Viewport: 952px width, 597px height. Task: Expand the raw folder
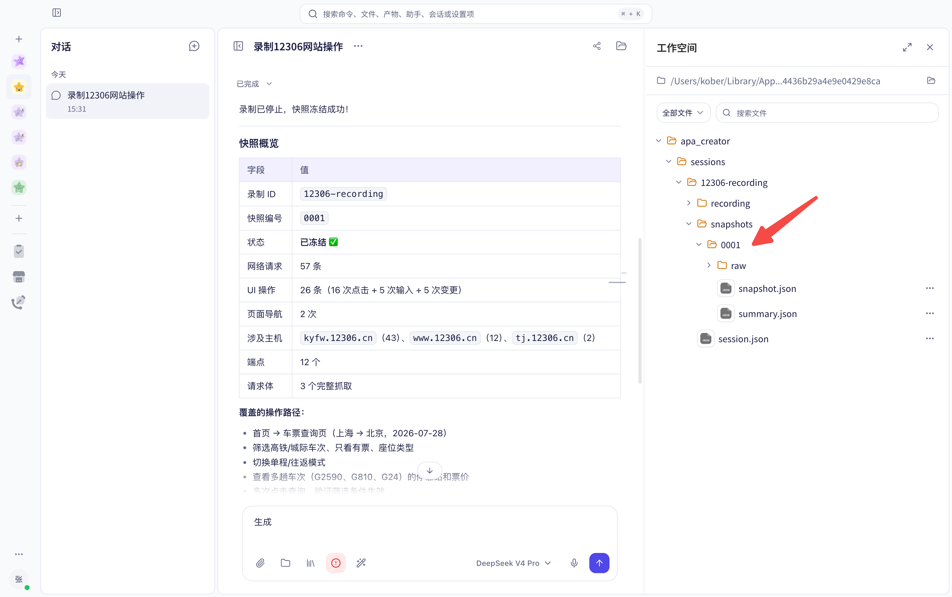click(709, 265)
